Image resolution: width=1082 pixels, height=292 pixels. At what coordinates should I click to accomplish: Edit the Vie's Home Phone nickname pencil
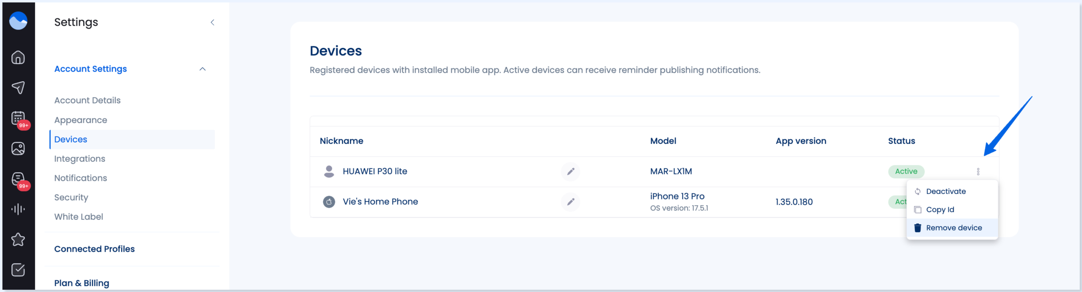(571, 202)
